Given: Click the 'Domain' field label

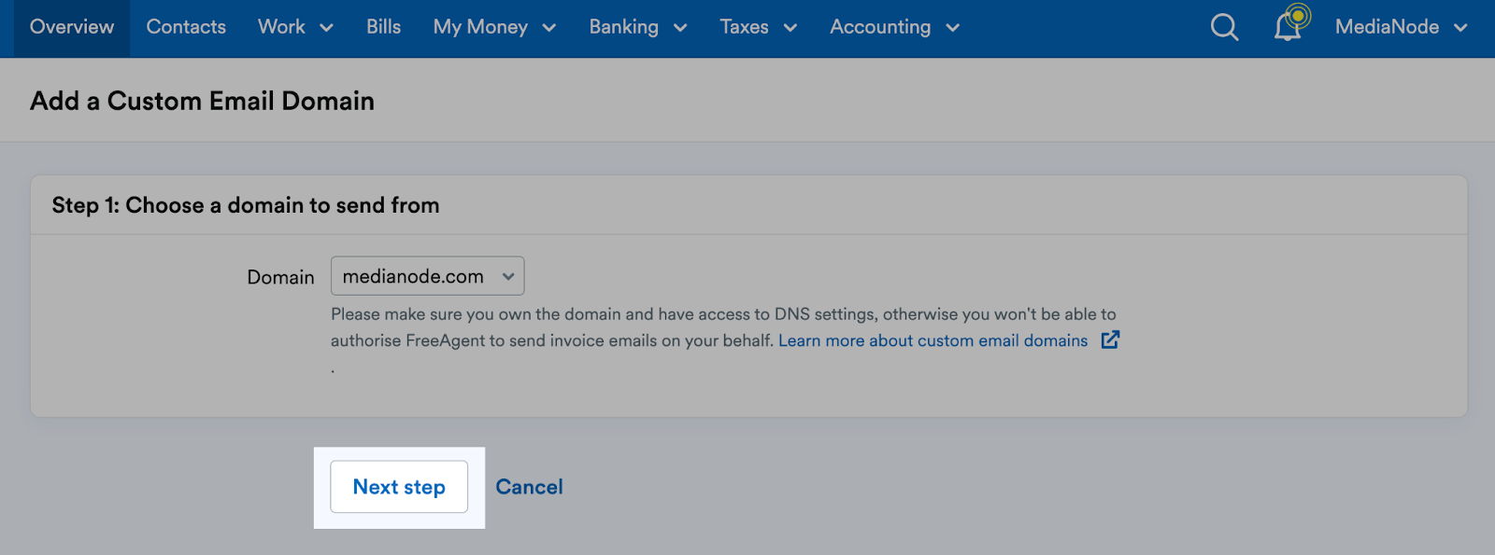Looking at the screenshot, I should point(280,277).
